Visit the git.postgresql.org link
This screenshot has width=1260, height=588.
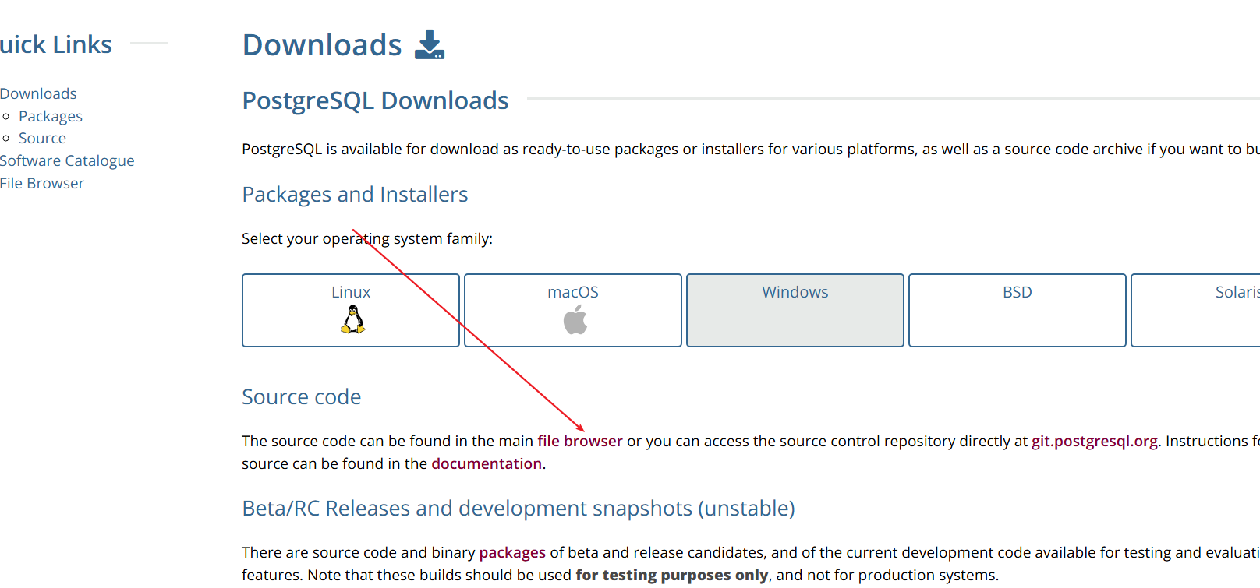1095,441
